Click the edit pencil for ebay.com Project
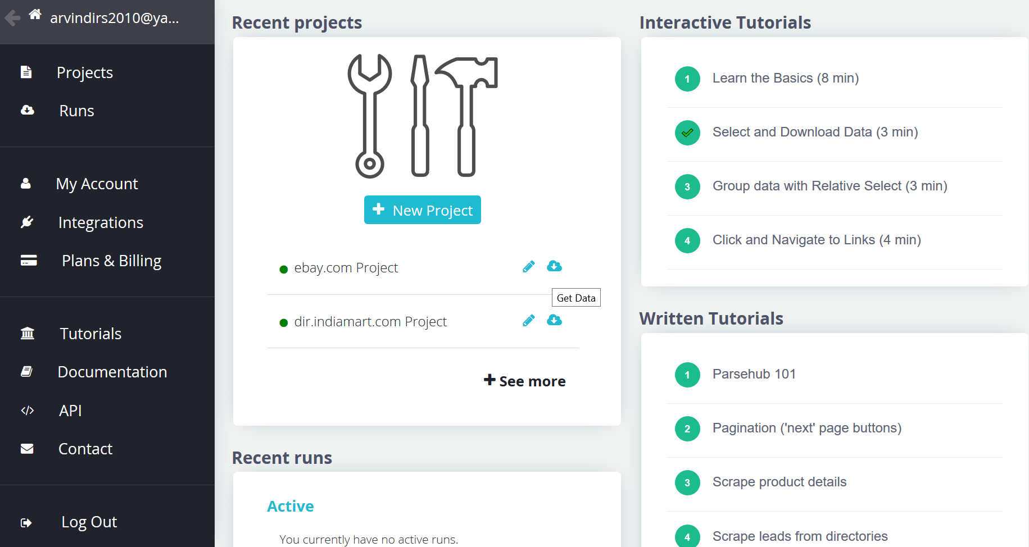 (528, 267)
